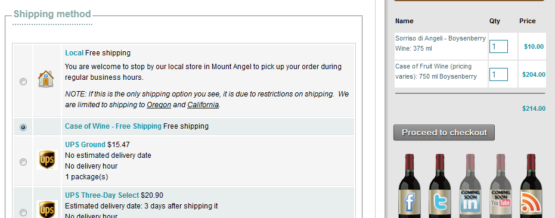Edit quantity for Sorriso di Angeli wine

pyautogui.click(x=498, y=46)
